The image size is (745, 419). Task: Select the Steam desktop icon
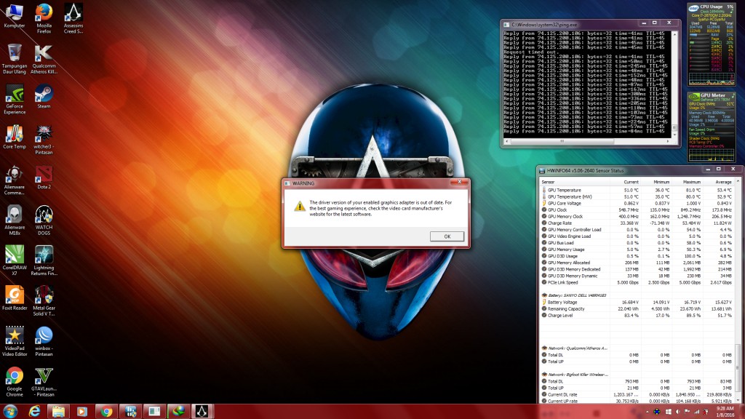point(44,97)
